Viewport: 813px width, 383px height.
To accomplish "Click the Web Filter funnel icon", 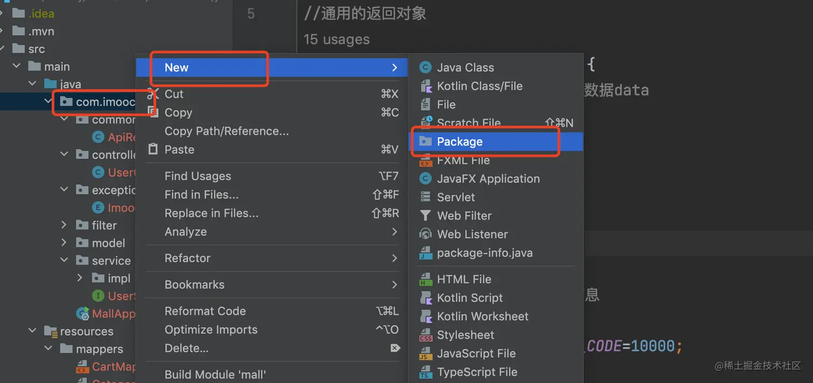I will (426, 216).
